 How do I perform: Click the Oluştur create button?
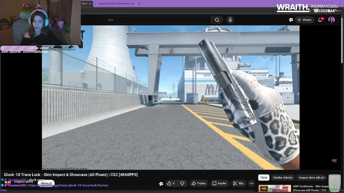coord(304,20)
